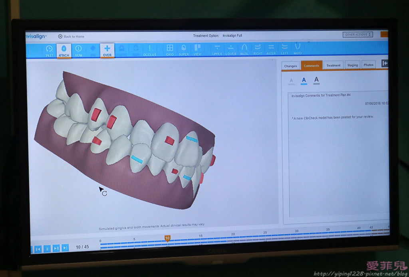Switch to the ANTER front view

[271, 49]
